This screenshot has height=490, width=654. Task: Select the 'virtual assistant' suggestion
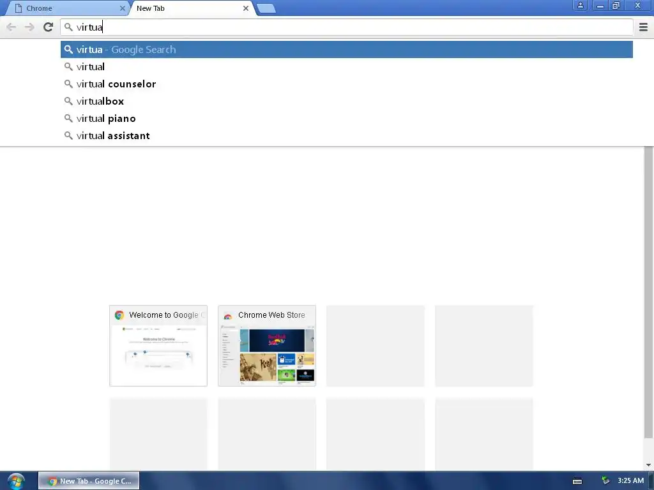click(347, 136)
